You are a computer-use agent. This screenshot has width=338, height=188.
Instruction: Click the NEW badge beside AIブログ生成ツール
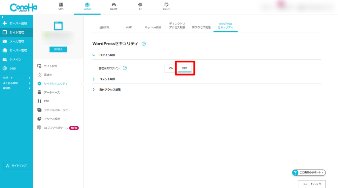74,128
